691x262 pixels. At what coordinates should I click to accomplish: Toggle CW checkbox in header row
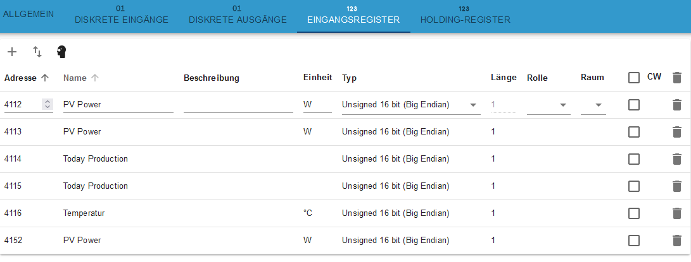point(634,78)
